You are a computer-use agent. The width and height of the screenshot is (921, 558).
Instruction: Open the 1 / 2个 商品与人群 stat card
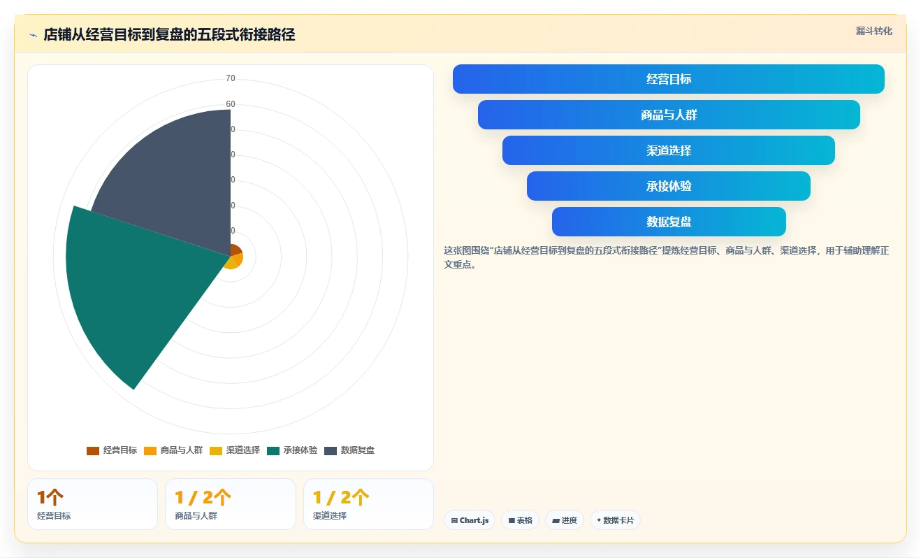(231, 504)
